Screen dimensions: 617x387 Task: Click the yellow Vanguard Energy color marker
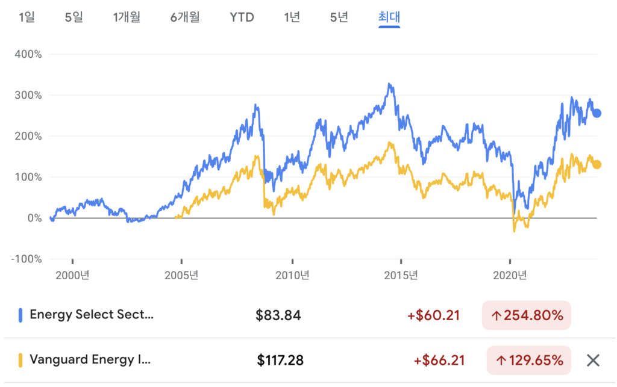pyautogui.click(x=20, y=361)
